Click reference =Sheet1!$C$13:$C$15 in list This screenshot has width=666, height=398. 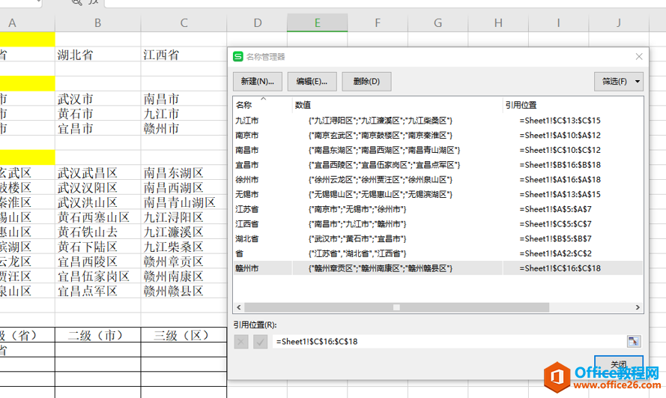(560, 121)
